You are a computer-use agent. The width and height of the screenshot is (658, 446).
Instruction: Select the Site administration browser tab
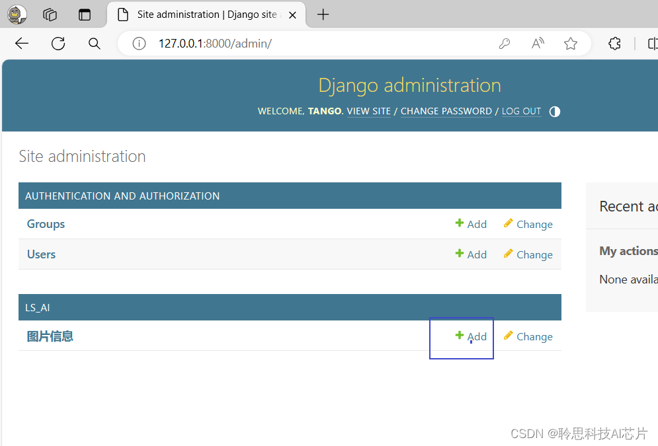[206, 15]
